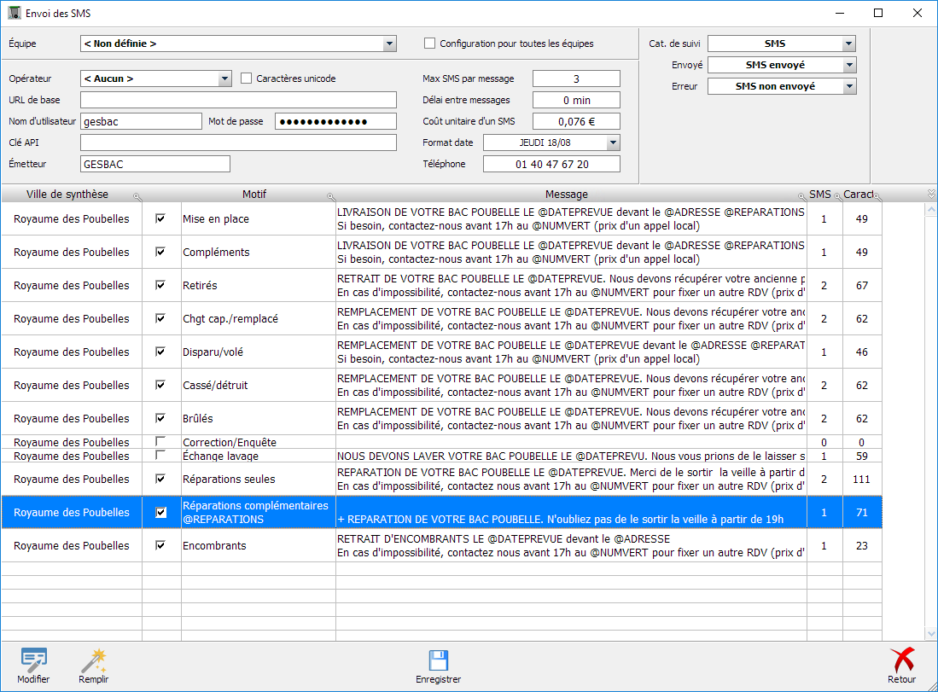
Task: Click the Clé API text field
Action: (x=238, y=142)
